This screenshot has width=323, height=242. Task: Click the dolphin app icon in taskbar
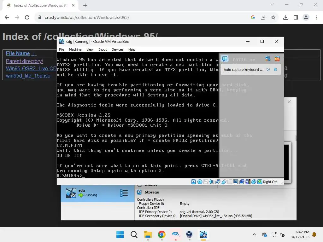175,234
